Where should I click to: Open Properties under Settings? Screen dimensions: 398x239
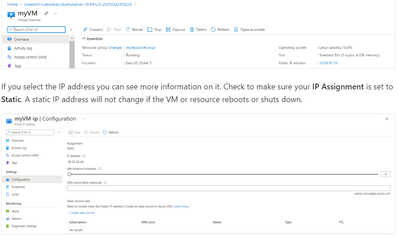[x=18, y=187]
